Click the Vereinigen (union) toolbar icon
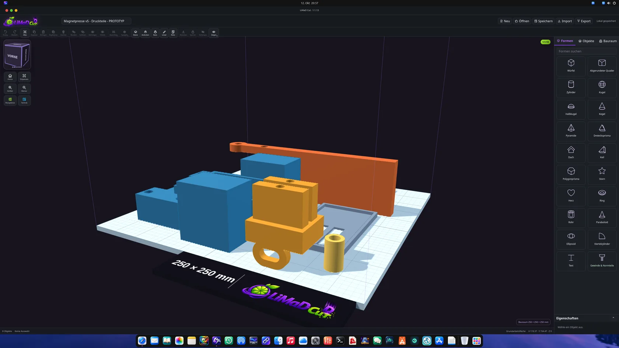This screenshot has height=348, width=619. [x=92, y=33]
